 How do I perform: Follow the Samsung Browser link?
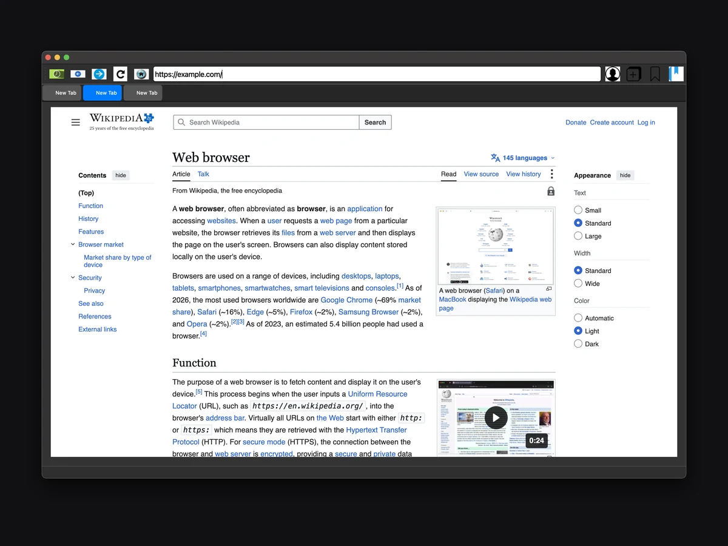368,312
